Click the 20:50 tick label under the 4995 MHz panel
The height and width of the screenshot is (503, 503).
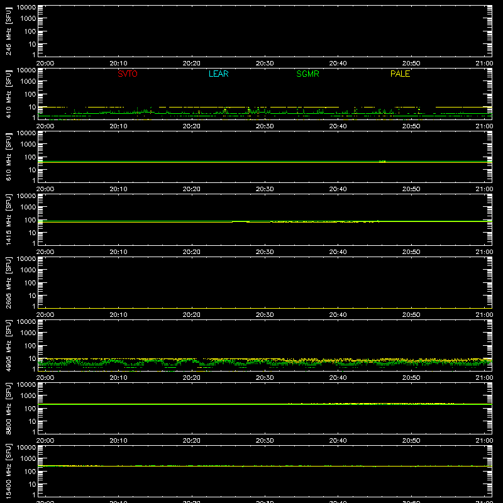pos(411,378)
